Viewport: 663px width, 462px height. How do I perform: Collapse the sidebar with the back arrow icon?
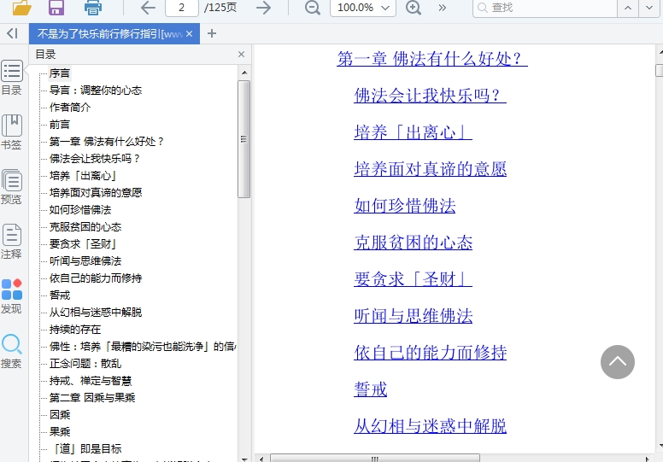pyautogui.click(x=12, y=33)
